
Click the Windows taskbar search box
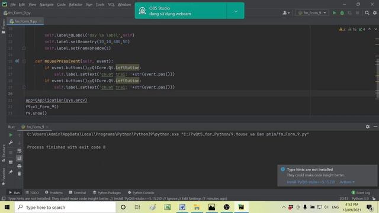pyautogui.click(x=65, y=207)
